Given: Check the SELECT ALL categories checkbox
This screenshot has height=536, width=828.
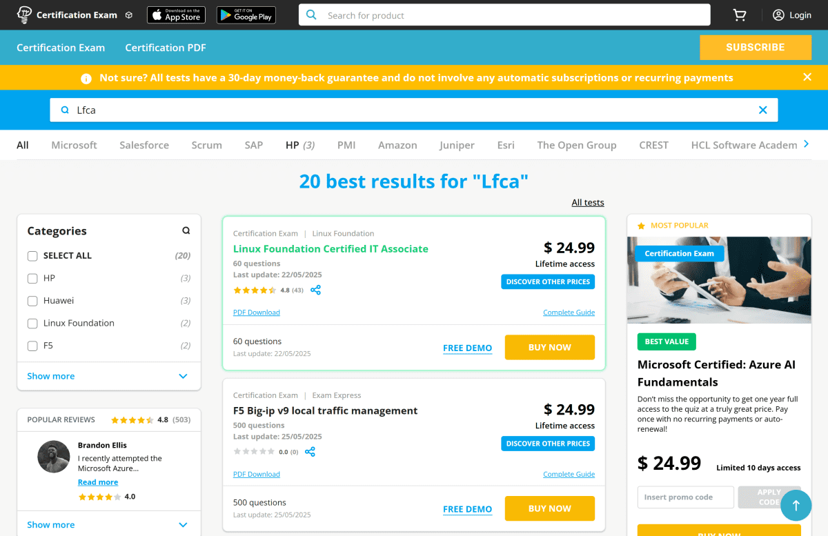Looking at the screenshot, I should coord(32,256).
